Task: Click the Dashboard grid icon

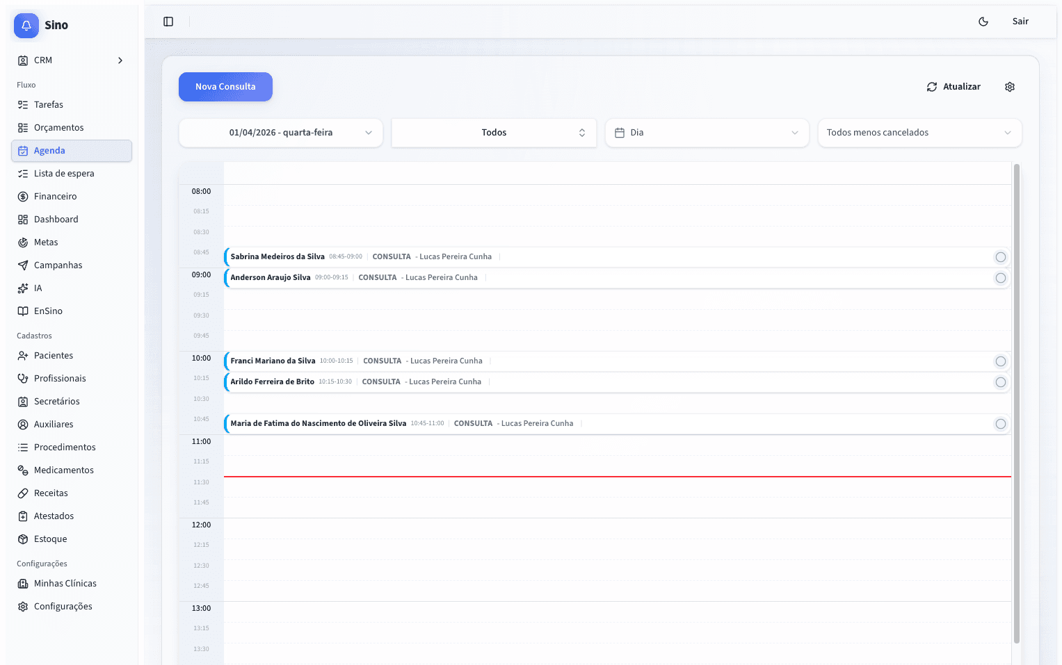Action: [23, 220]
